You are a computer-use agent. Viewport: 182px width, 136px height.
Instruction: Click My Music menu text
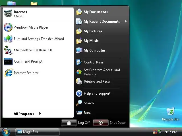[x=91, y=41]
